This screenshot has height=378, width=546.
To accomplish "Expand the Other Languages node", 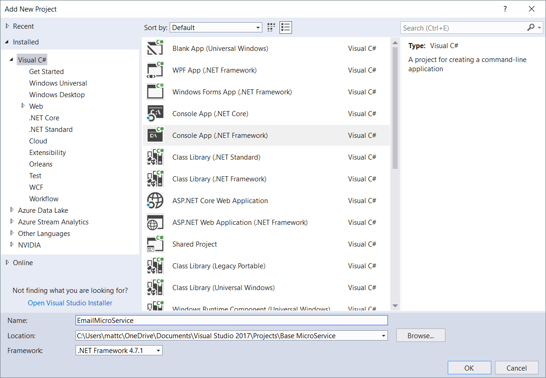I will pos(12,233).
